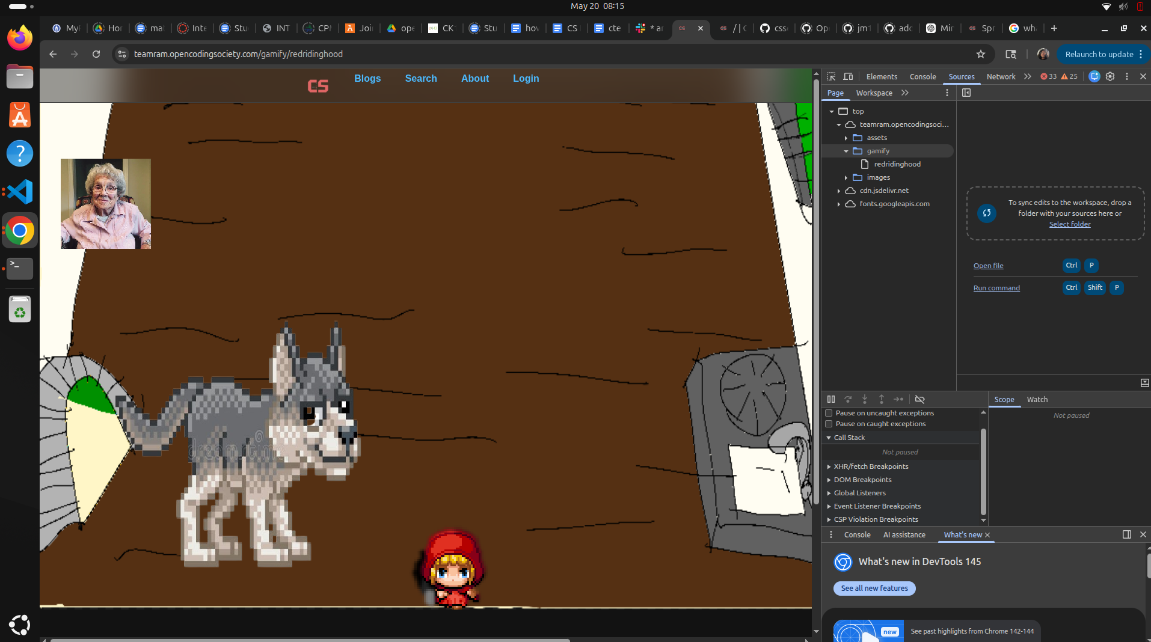Image resolution: width=1151 pixels, height=642 pixels.
Task: Toggle the Sources navigator sidebar icon
Action: [x=966, y=93]
